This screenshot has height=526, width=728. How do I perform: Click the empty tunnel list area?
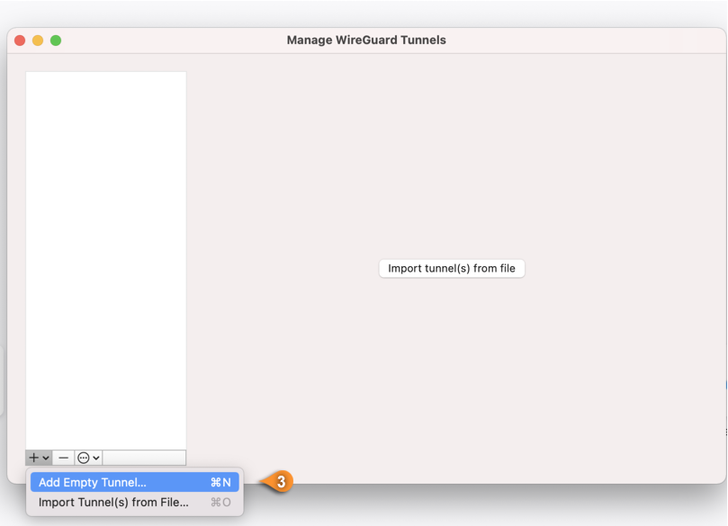point(106,260)
